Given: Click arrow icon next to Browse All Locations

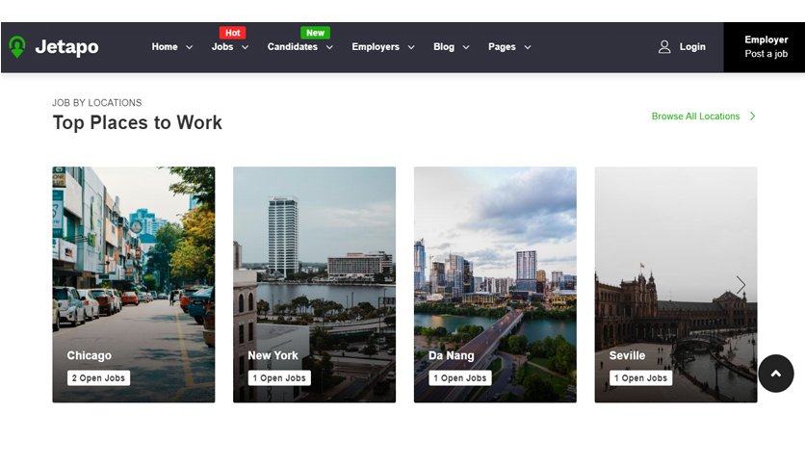Looking at the screenshot, I should (x=753, y=116).
